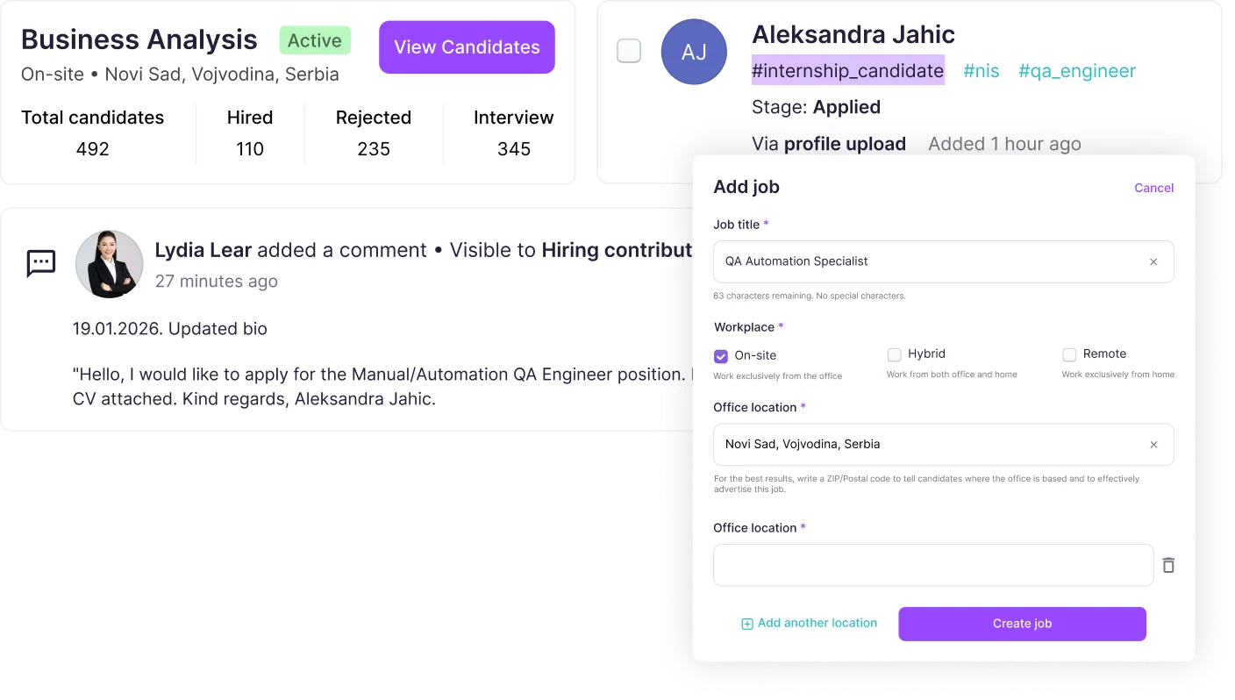1235x700 pixels.
Task: Clear the Novi Sad office location
Action: coord(1153,445)
